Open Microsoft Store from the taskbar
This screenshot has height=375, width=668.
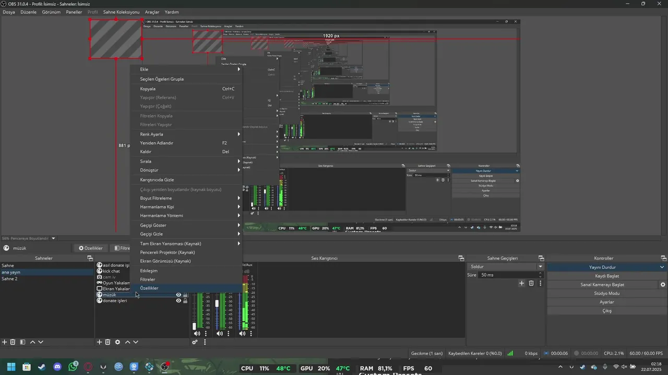pos(27,367)
